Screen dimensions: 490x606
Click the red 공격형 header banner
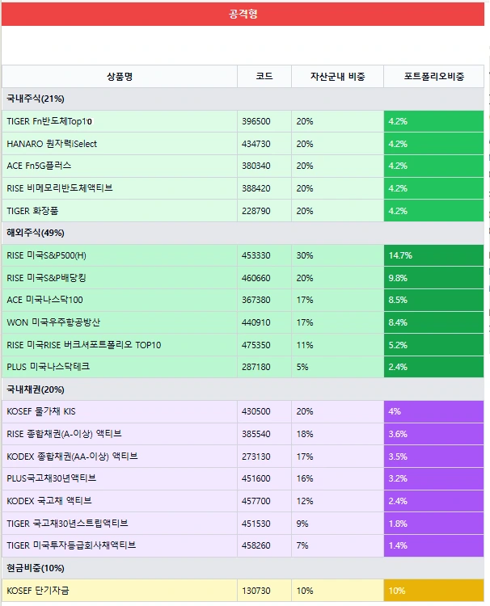click(x=243, y=15)
